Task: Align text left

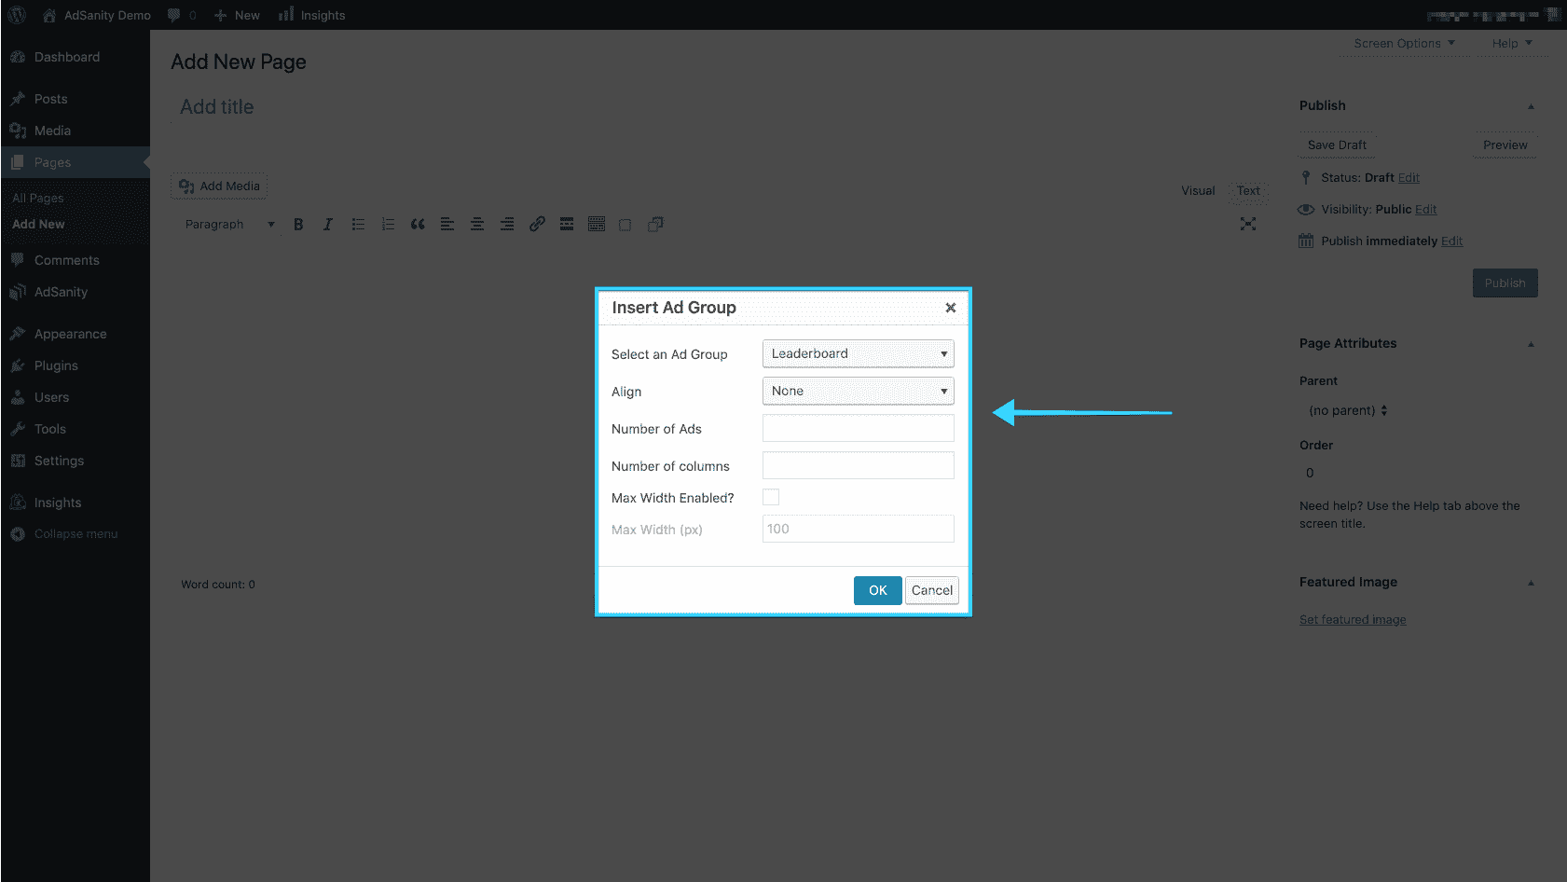Action: 447,224
